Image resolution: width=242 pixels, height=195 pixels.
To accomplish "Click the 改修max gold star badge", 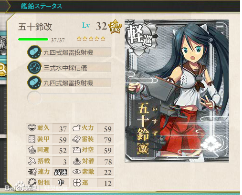I will click(115, 27).
